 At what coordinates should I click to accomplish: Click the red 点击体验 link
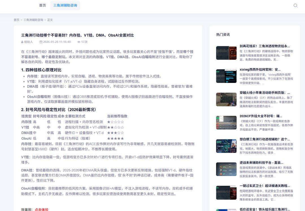[x=42, y=209]
